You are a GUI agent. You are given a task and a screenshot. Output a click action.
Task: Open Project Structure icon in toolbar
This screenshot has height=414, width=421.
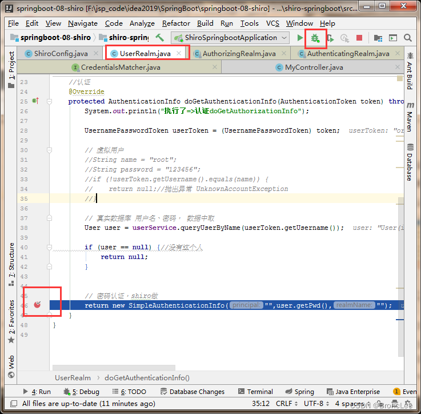click(x=378, y=38)
